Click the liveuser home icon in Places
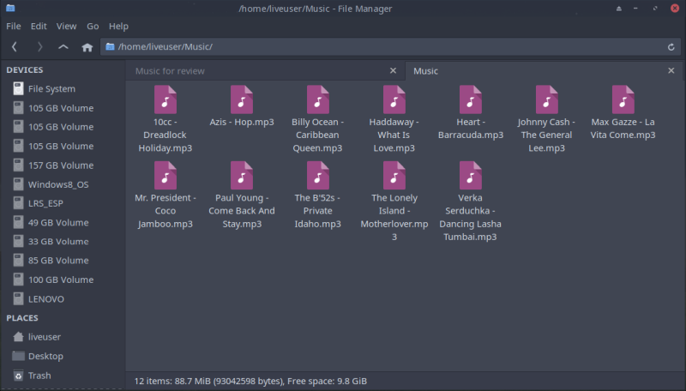This screenshot has height=391, width=686. 18,337
